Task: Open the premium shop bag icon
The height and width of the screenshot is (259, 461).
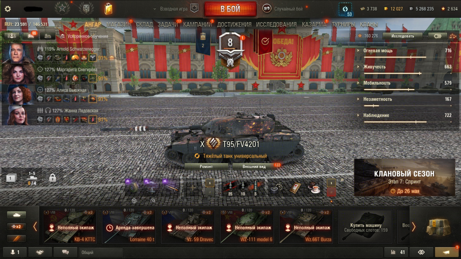Action: pos(108,8)
